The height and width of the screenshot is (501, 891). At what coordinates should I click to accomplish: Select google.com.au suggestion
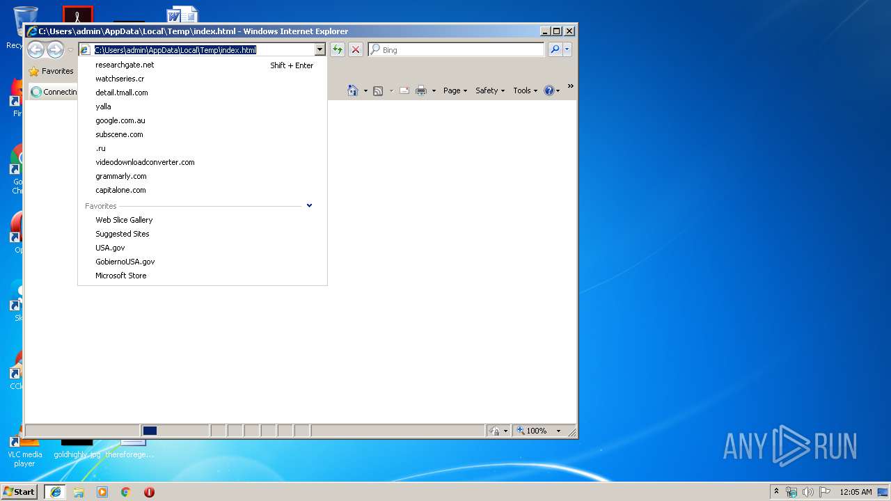[x=120, y=120]
